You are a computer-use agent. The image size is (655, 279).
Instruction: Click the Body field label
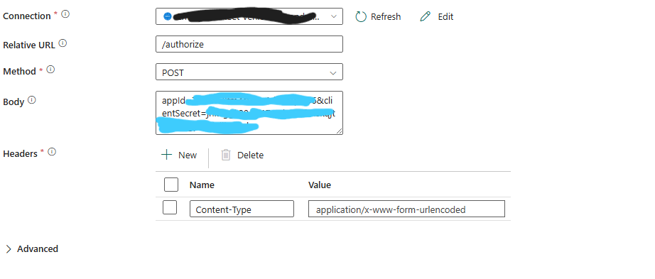13,102
